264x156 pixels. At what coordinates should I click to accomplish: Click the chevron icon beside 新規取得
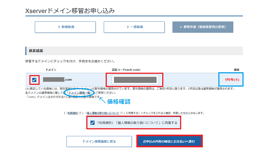click(x=59, y=27)
